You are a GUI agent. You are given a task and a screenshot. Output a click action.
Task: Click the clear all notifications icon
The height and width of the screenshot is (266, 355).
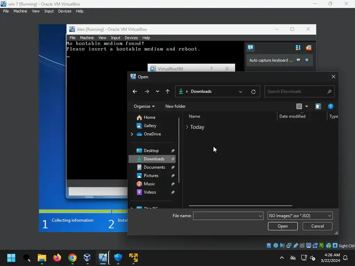coord(308,47)
